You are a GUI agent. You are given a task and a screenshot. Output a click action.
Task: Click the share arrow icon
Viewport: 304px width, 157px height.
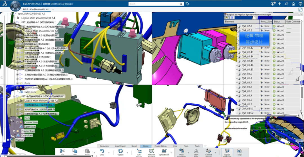[286, 4]
